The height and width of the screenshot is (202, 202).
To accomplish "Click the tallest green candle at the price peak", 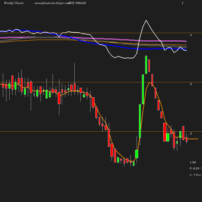I will click(146, 65).
